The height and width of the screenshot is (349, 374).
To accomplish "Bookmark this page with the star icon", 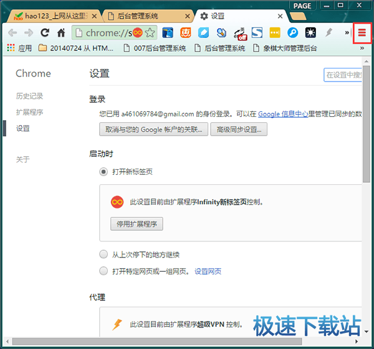I will click(x=150, y=33).
